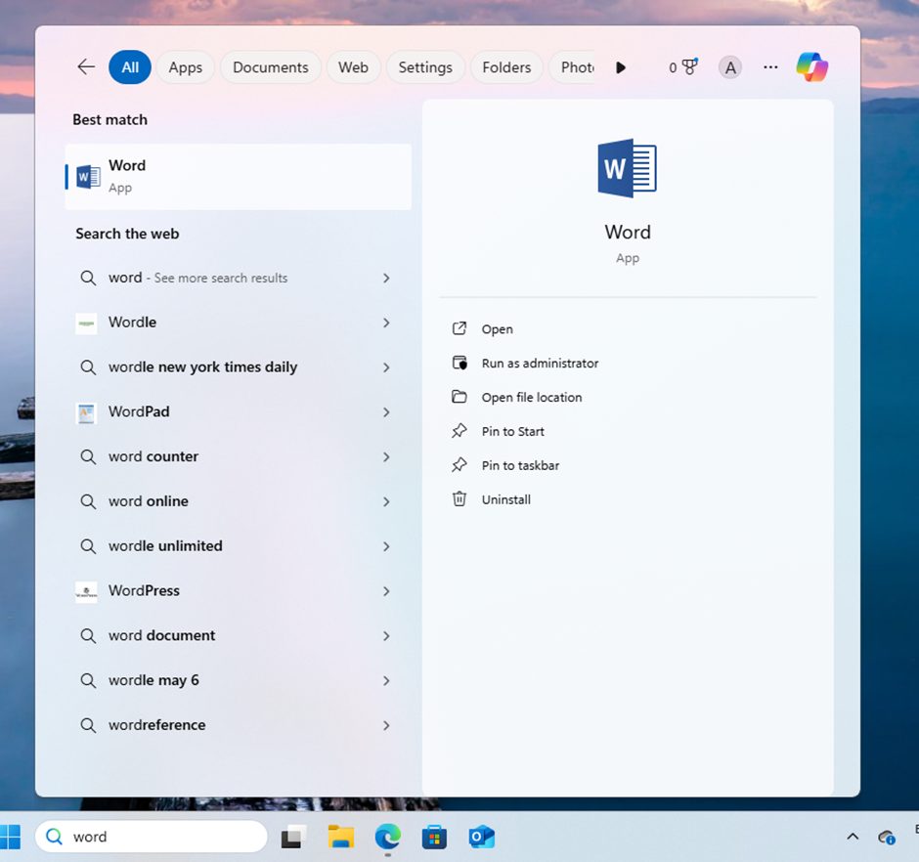
Task: Click the back arrow in search panel
Action: (x=86, y=66)
